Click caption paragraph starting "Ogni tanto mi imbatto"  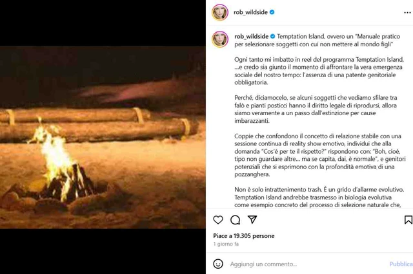[x=319, y=71]
